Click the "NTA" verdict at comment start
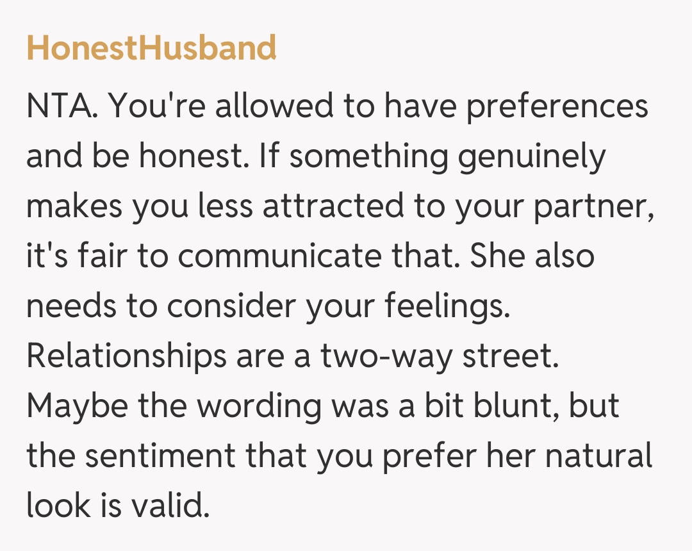The height and width of the screenshot is (551, 692). (62, 106)
